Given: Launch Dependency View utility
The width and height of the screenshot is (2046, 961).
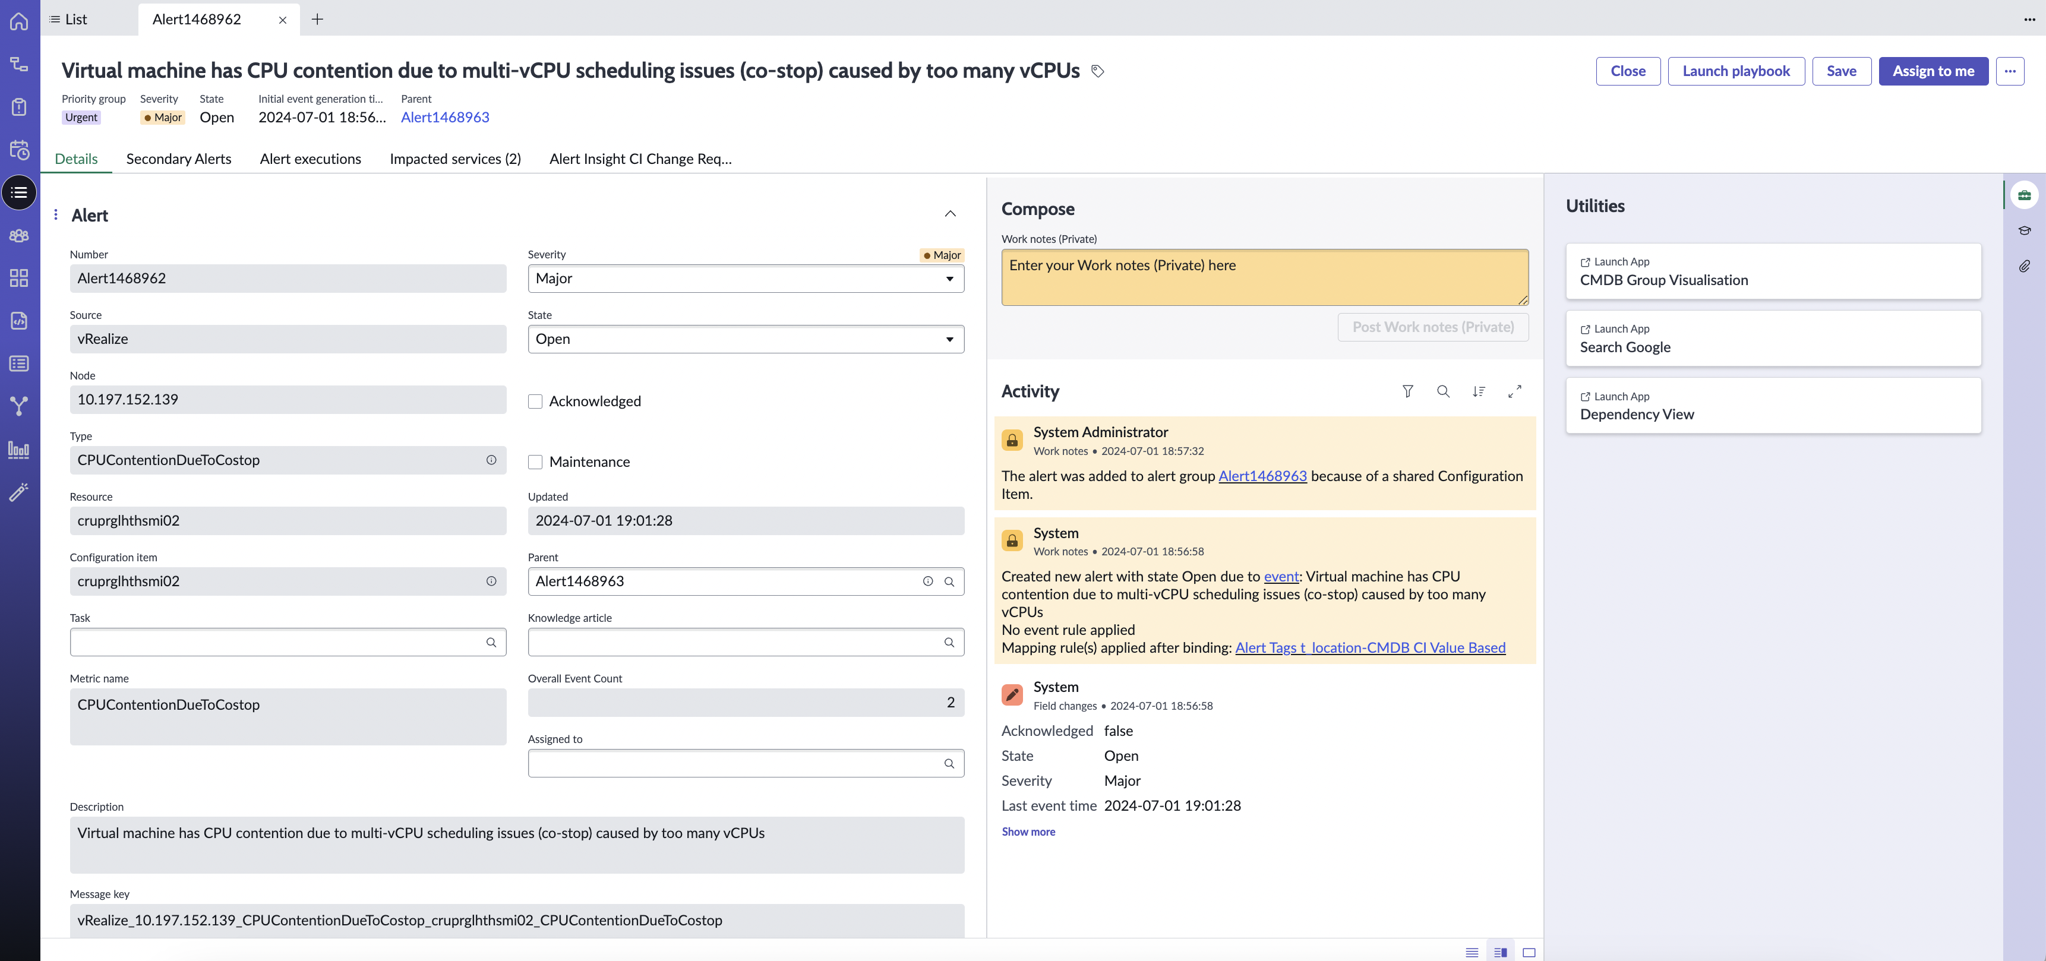Looking at the screenshot, I should pyautogui.click(x=1773, y=406).
